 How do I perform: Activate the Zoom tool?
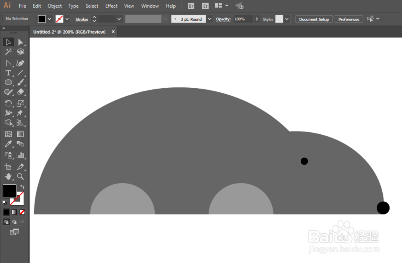21,176
